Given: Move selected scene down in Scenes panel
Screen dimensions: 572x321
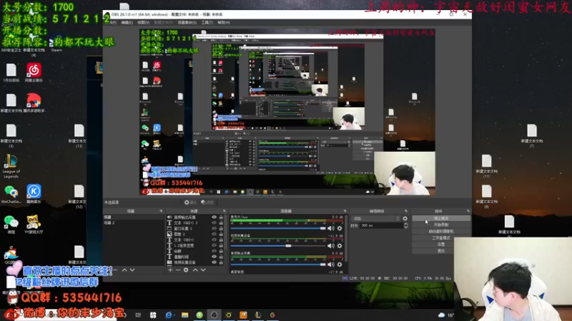Looking at the screenshot, I should [132, 270].
